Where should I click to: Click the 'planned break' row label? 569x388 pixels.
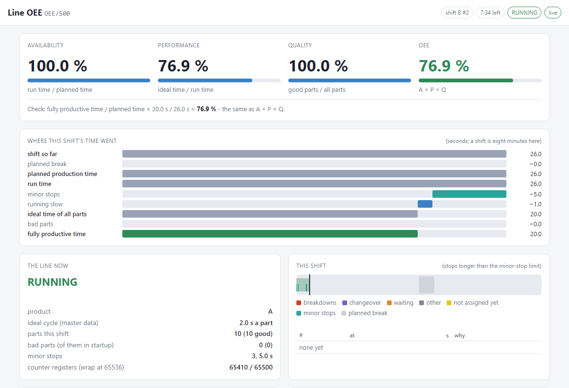point(47,164)
